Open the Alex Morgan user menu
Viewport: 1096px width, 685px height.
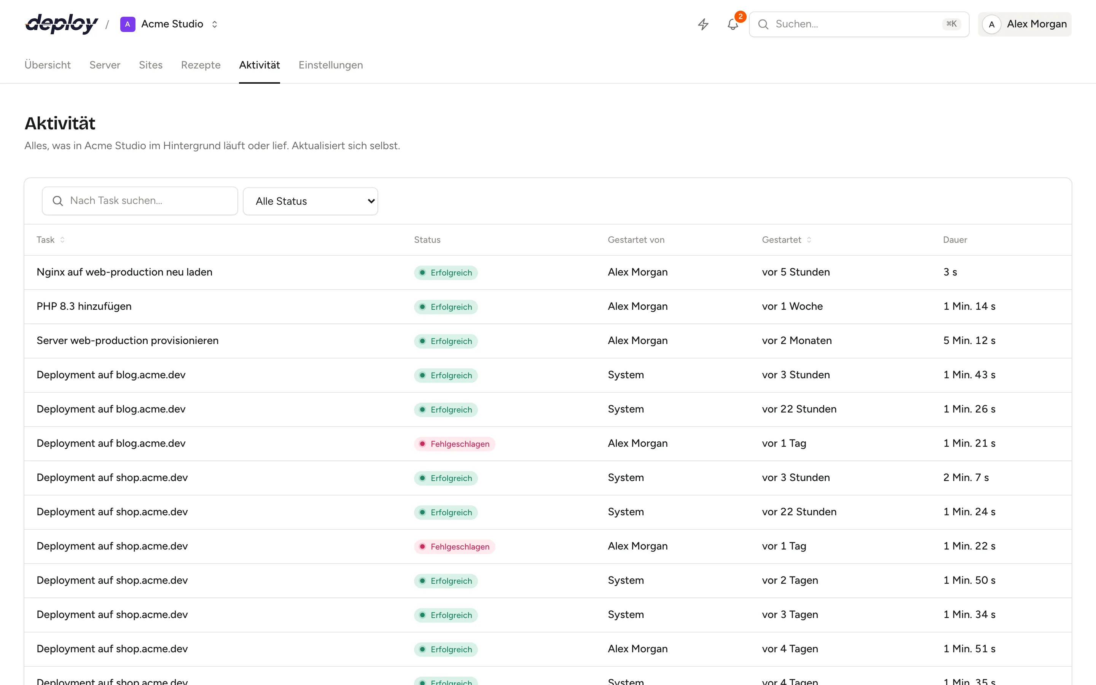pyautogui.click(x=1025, y=24)
